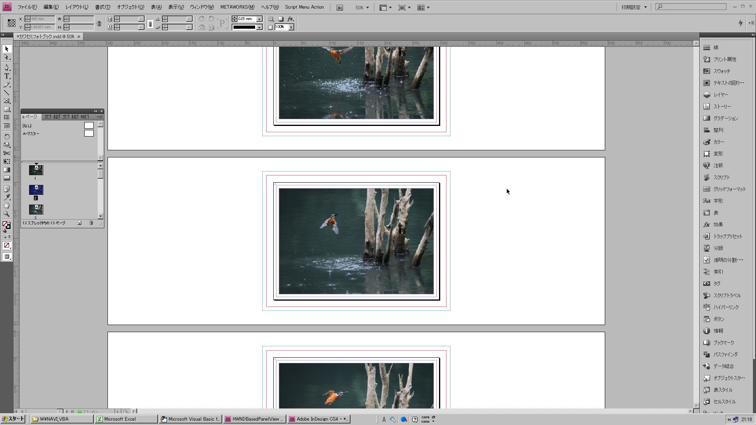Switch to Microsoft Visual Basic taskbar button
Image resolution: width=756 pixels, height=425 pixels.
(x=191, y=419)
